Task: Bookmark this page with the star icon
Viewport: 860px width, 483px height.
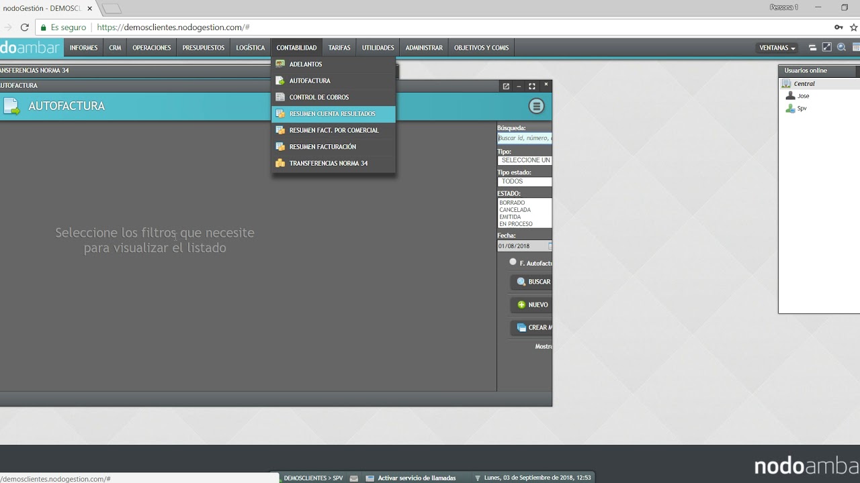Action: tap(854, 28)
